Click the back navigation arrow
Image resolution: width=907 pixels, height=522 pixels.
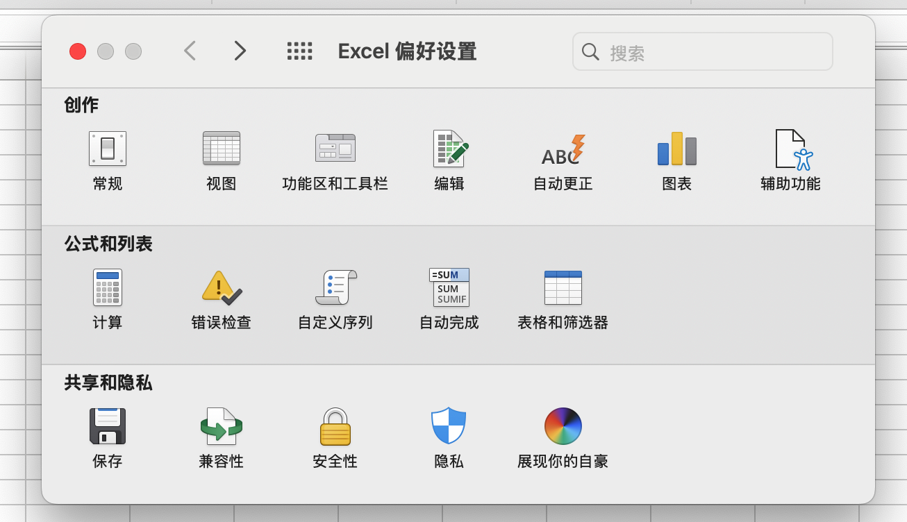[x=190, y=51]
